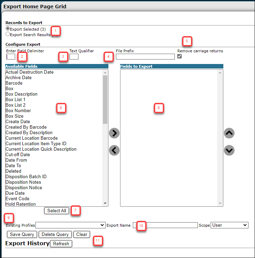Click Delete Query button
Image resolution: width=255 pixels, height=258 pixels.
pyautogui.click(x=55, y=234)
